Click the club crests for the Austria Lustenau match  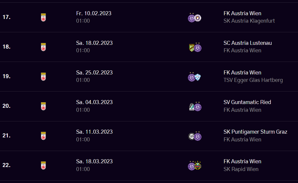point(195,47)
